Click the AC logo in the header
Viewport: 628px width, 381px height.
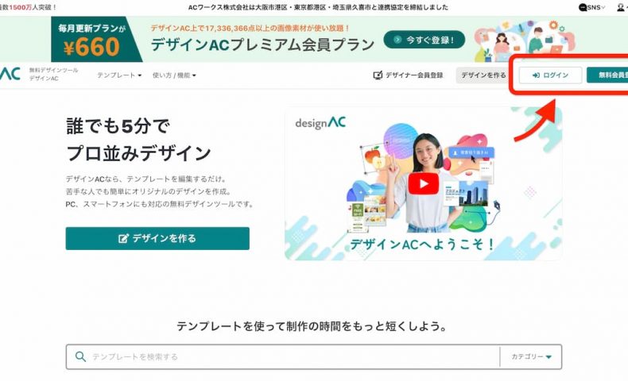10,74
